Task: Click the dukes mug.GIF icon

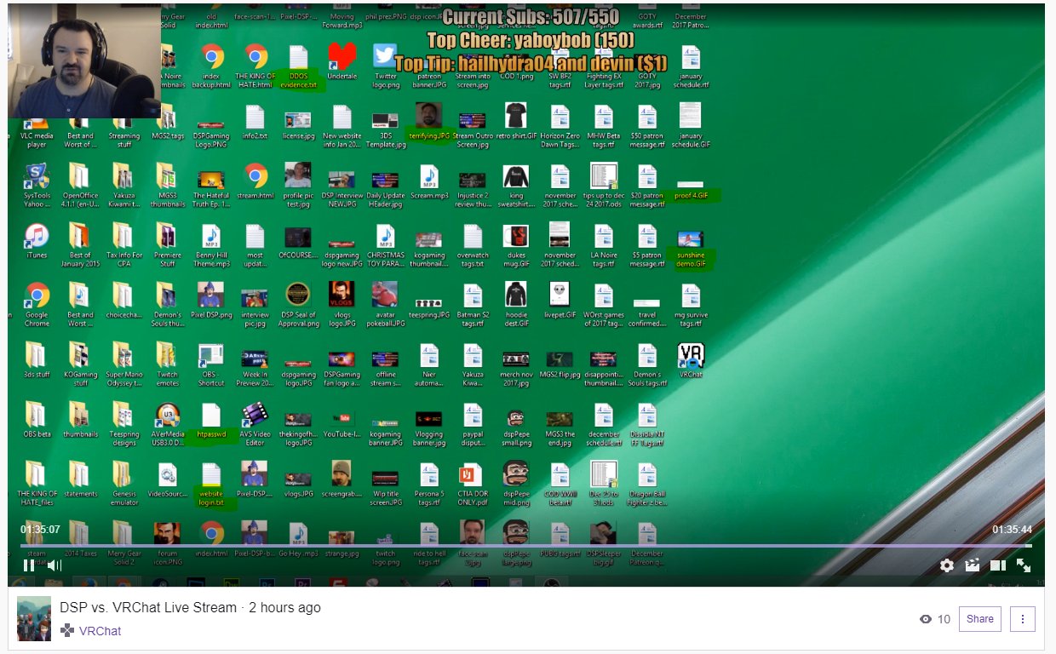Action: tap(516, 236)
